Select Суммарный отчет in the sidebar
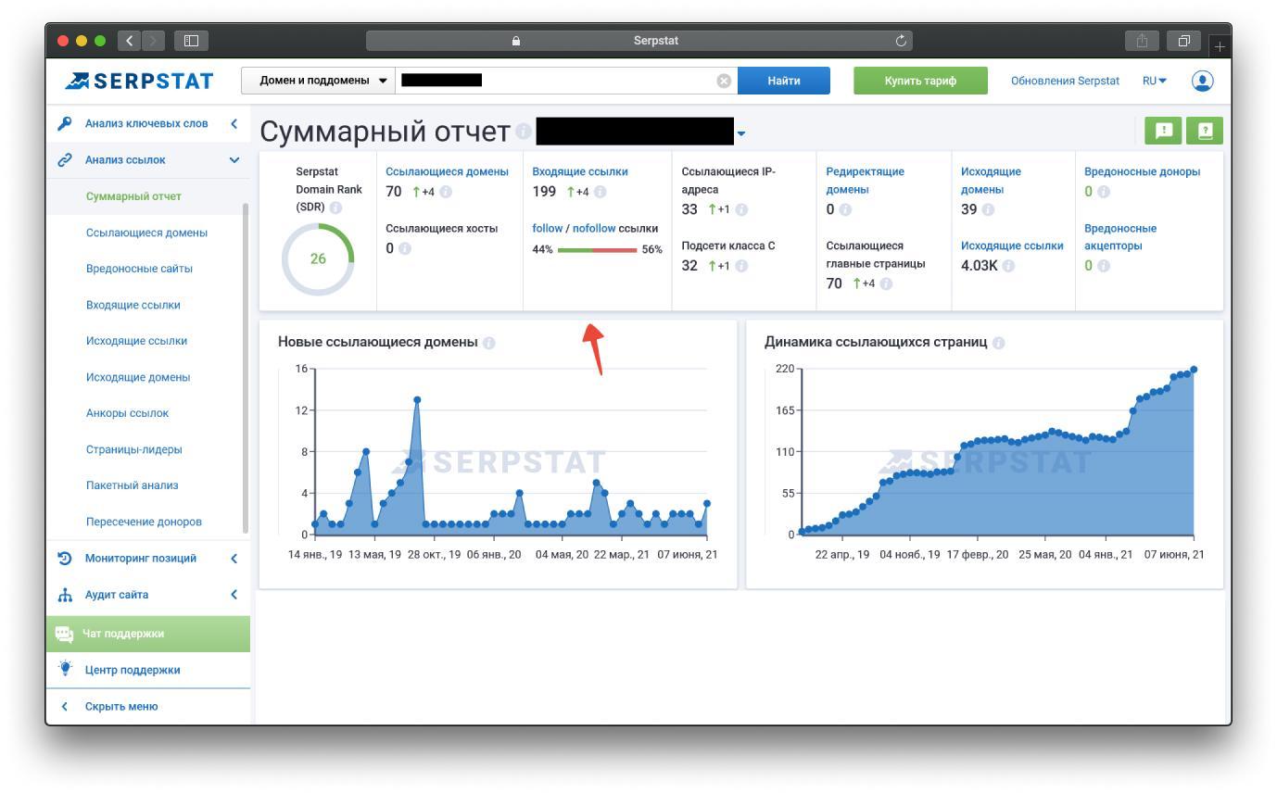1277x793 pixels. [133, 196]
